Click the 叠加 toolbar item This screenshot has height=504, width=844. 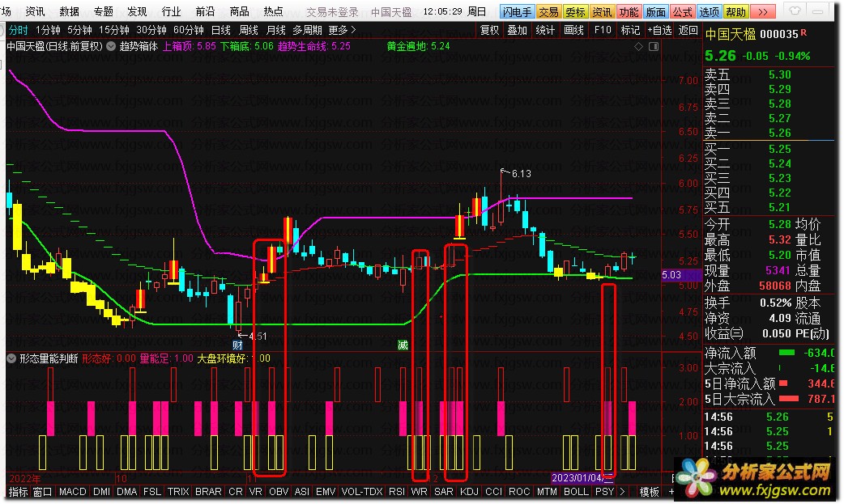pos(518,30)
